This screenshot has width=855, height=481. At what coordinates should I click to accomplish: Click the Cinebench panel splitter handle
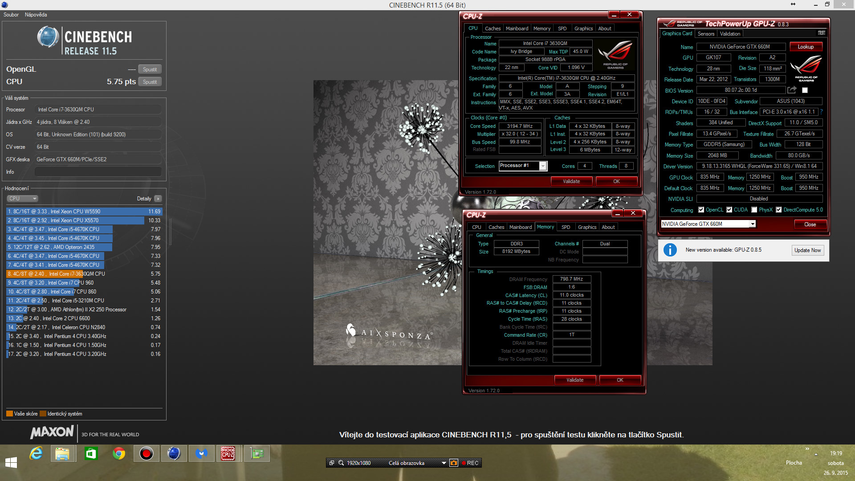point(170,232)
